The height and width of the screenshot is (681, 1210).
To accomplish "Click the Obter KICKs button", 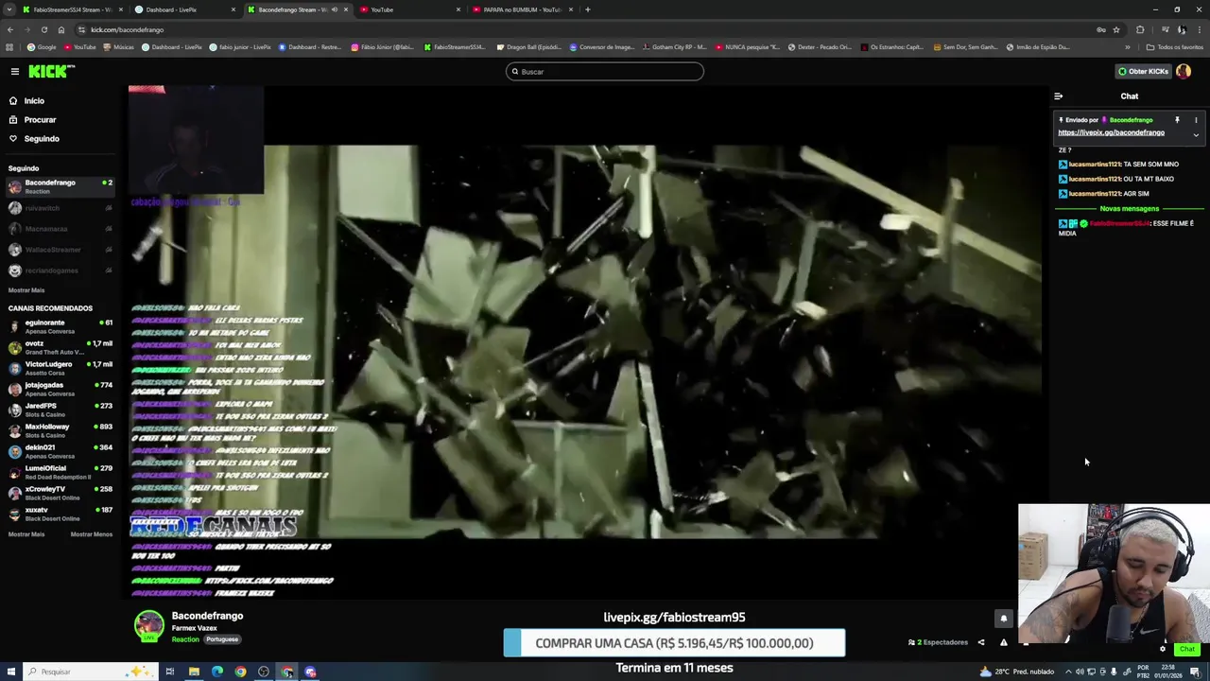I will (x=1143, y=71).
